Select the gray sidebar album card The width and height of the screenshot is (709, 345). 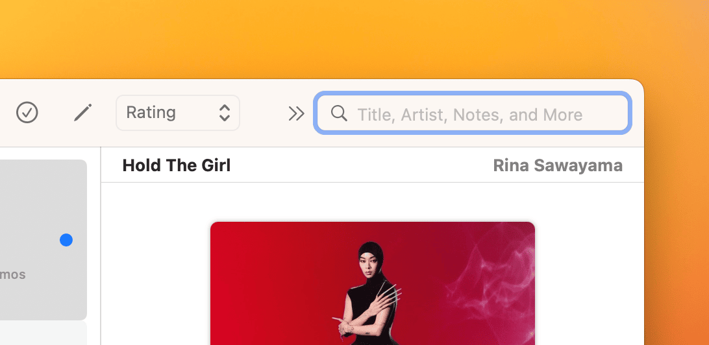pyautogui.click(x=44, y=240)
